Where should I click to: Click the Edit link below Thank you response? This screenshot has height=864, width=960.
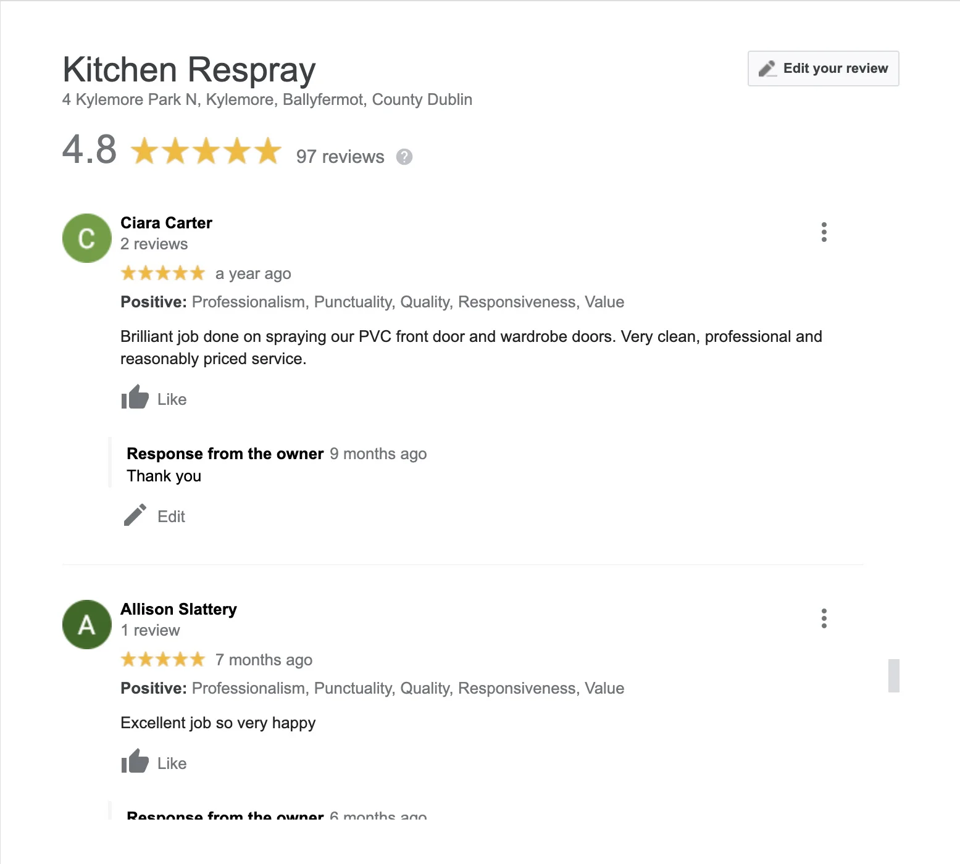pyautogui.click(x=171, y=517)
